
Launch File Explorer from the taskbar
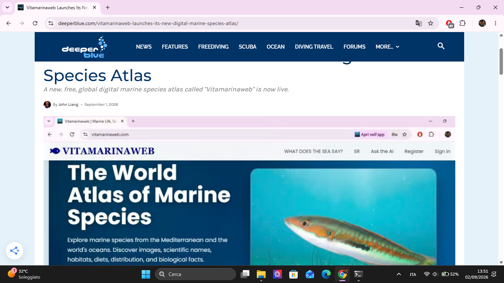coord(261,274)
